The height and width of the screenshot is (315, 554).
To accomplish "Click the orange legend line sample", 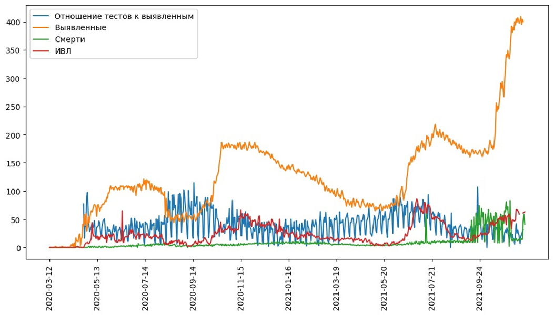I will 42,27.
